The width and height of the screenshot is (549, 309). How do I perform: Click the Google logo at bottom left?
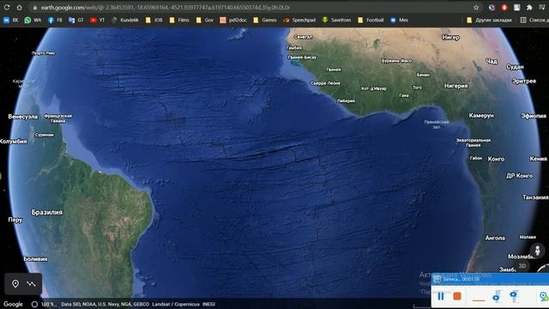coord(14,304)
